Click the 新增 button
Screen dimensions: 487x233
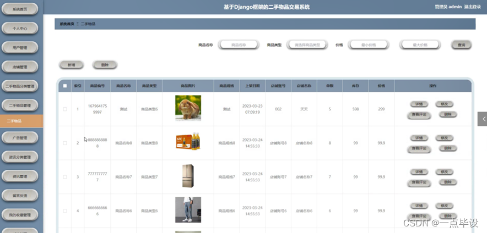click(72, 65)
